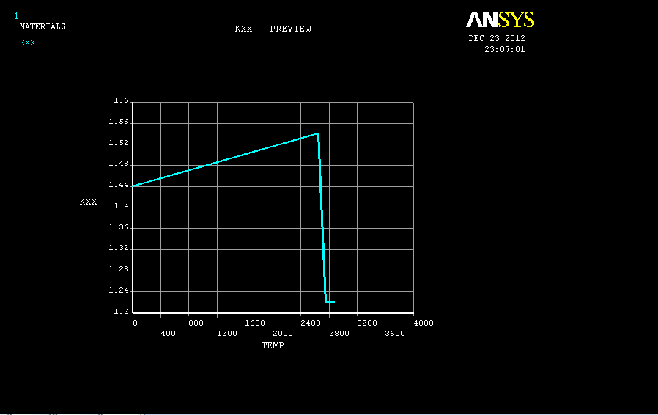Screen dimensions: 658x415
Task: Click the 2400 tick label on the TEMP axis
Action: click(311, 323)
